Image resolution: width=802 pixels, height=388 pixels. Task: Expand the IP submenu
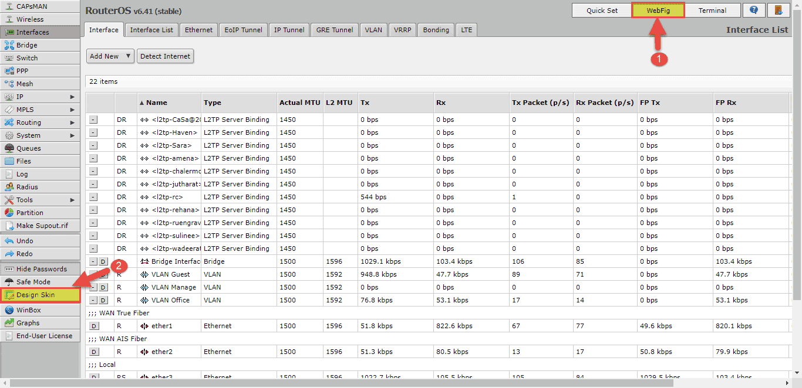click(x=23, y=96)
